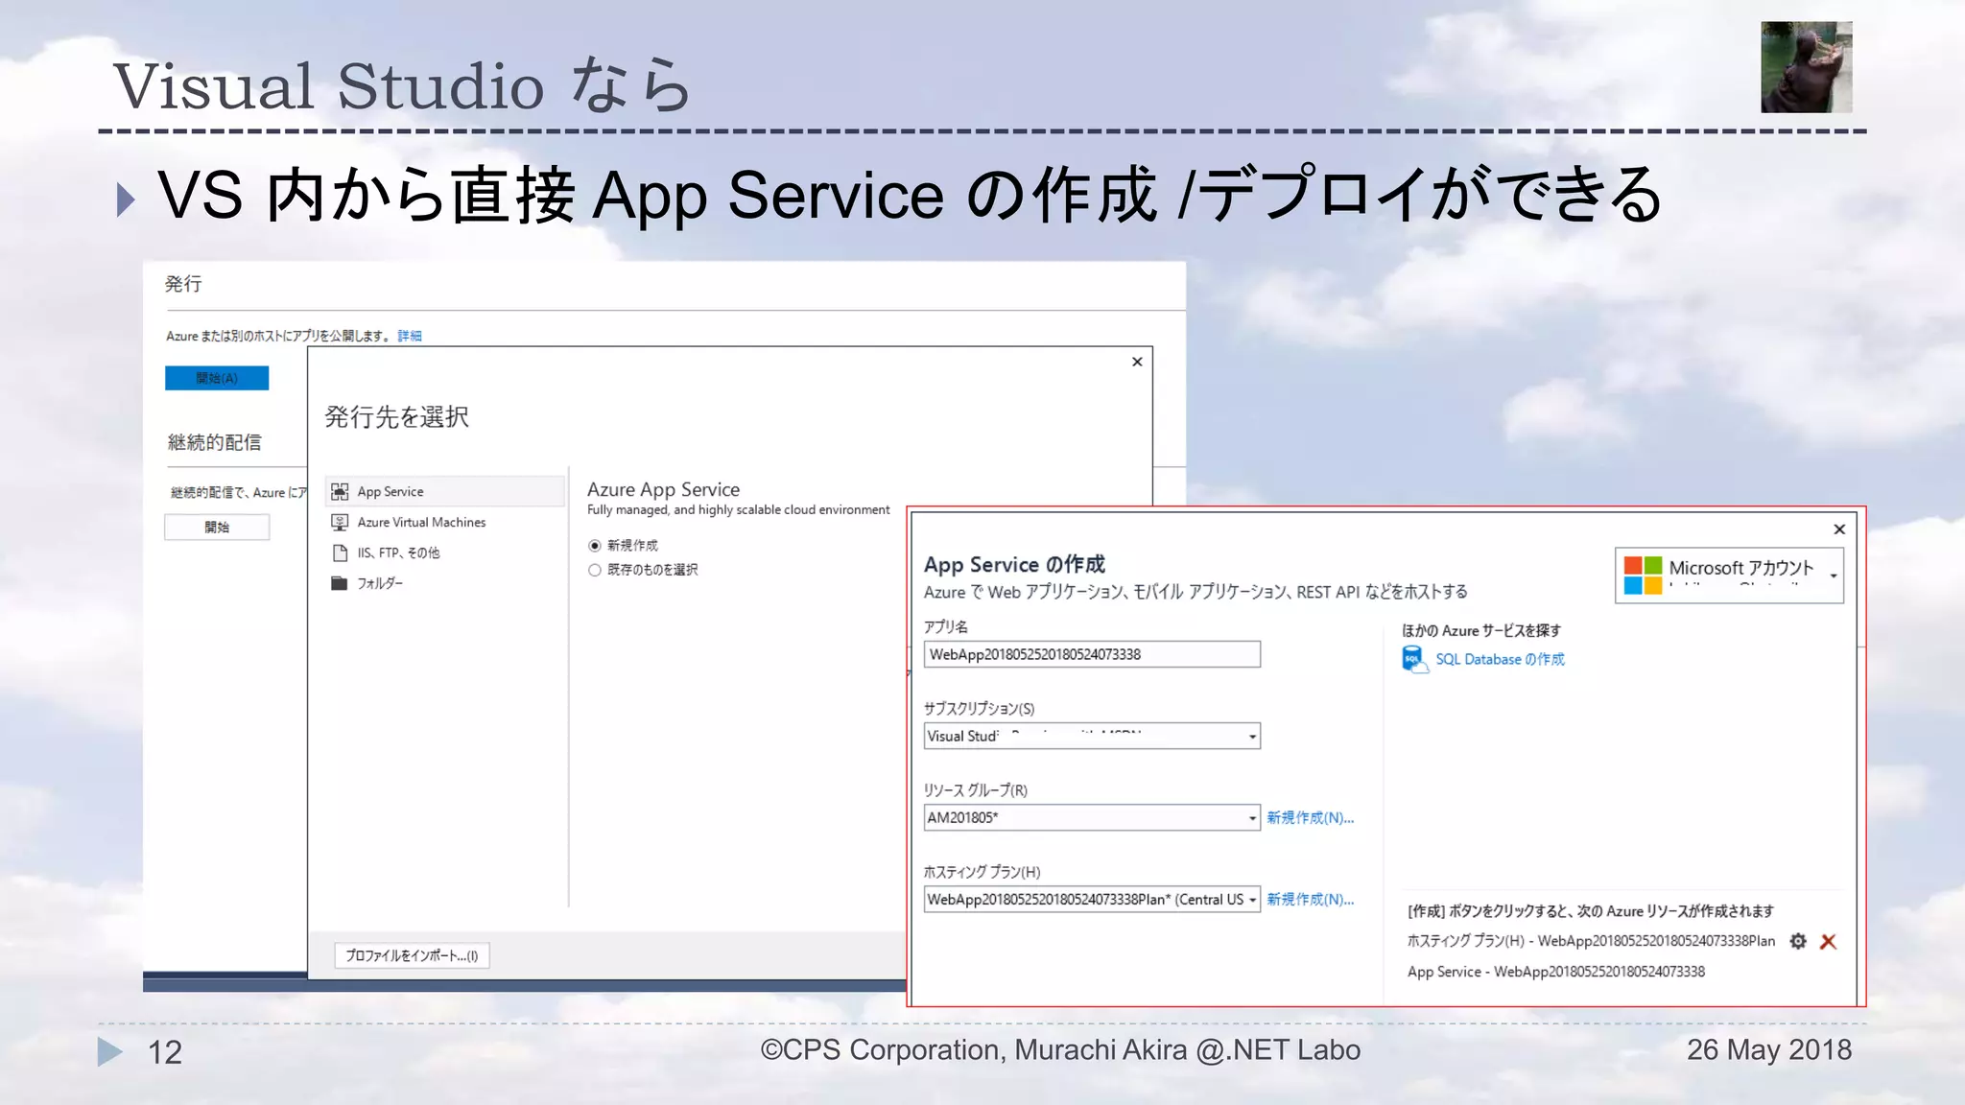Click 発行 page title text
Image resolution: width=1965 pixels, height=1105 pixels.
pos(183,284)
